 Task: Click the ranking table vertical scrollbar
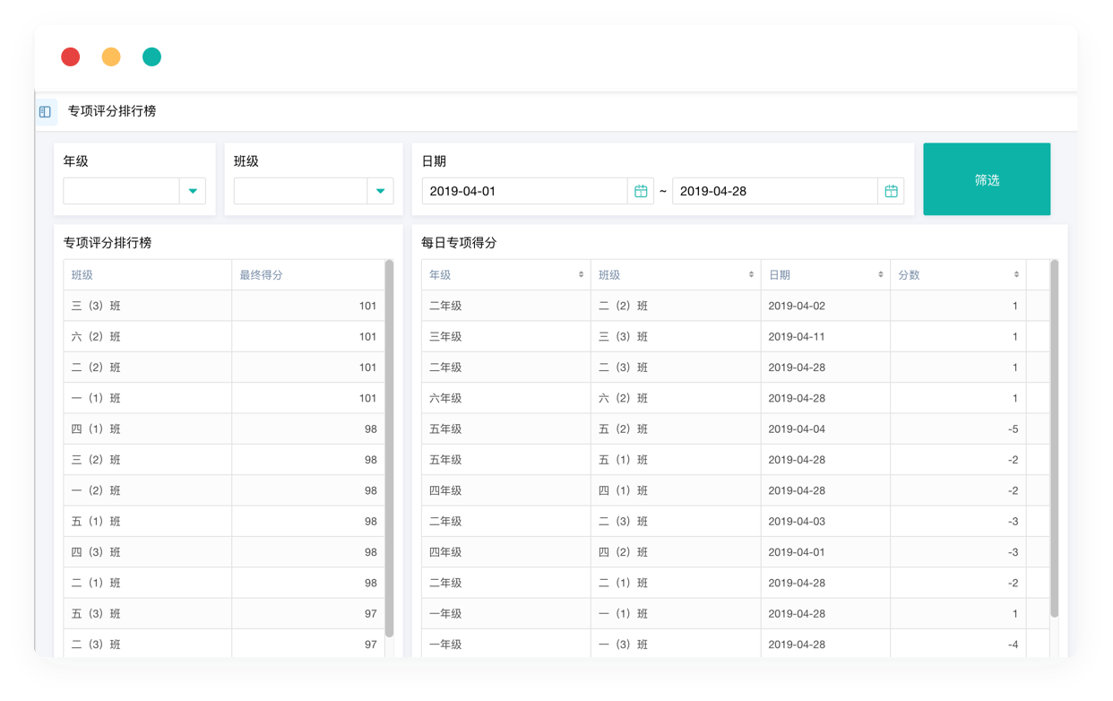click(389, 448)
